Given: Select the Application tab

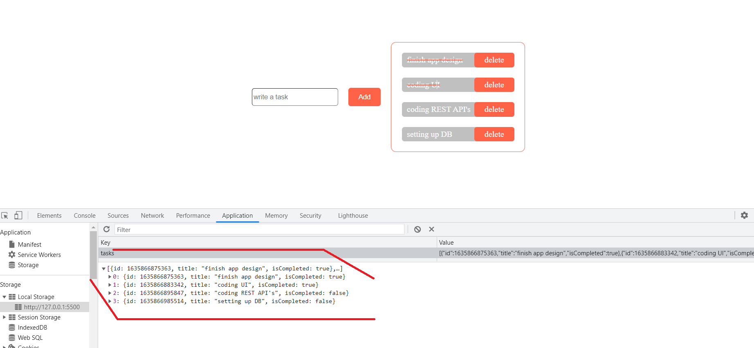Looking at the screenshot, I should tap(238, 215).
